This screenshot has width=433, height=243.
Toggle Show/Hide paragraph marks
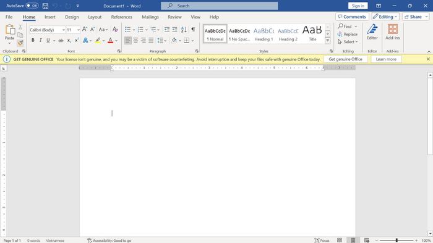(x=193, y=29)
